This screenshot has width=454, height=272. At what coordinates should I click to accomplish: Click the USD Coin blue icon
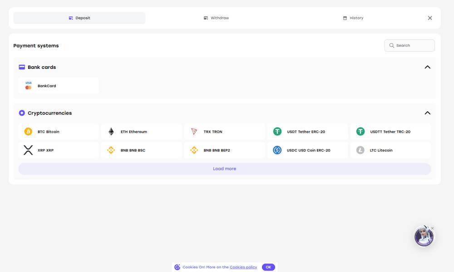point(277,150)
